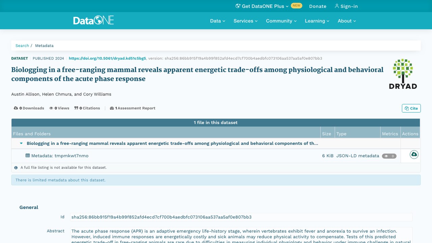Click the eye views badge for metadata file
This screenshot has height=243, width=432.
point(389,156)
